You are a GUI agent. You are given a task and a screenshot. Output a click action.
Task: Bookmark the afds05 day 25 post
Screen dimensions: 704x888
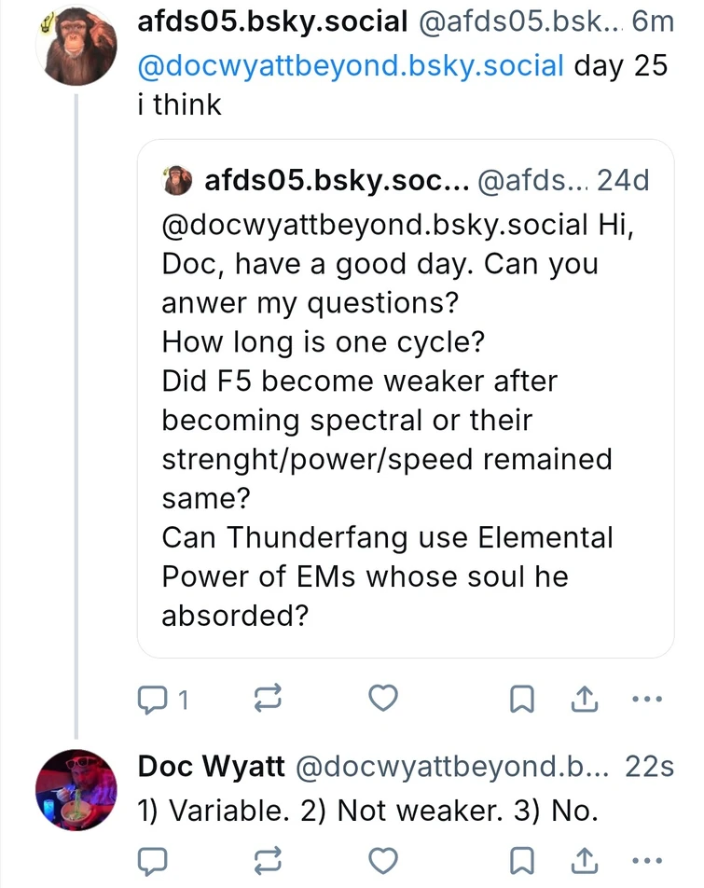pos(522,699)
